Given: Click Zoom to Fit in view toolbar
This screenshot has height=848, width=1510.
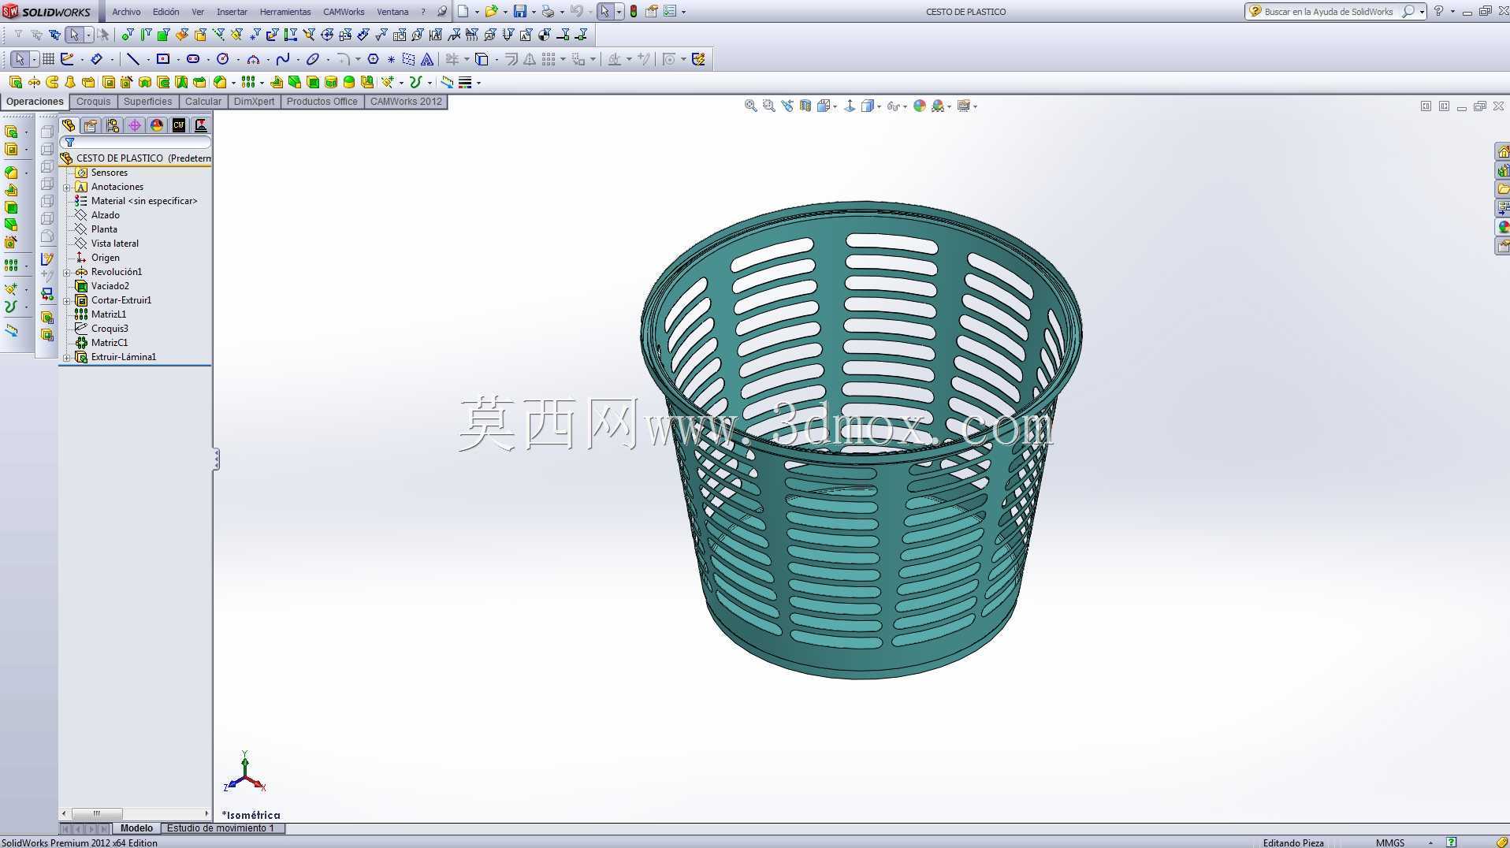Looking at the screenshot, I should (x=751, y=106).
